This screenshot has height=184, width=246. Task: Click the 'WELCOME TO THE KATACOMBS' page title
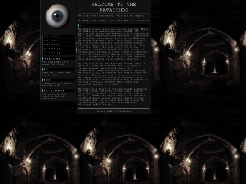[114, 7]
